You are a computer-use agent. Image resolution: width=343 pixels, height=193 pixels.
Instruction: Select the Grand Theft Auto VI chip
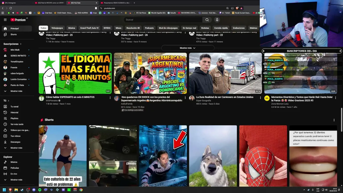89,28
